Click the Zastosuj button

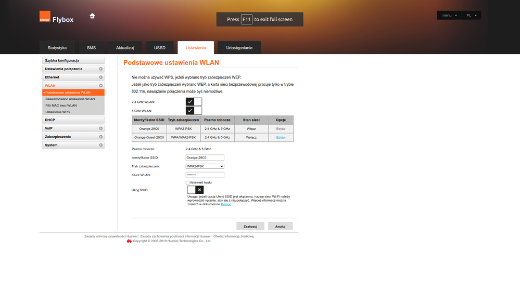250,226
